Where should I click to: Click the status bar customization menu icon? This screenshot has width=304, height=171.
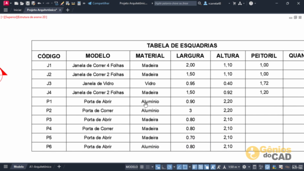(x=301, y=167)
